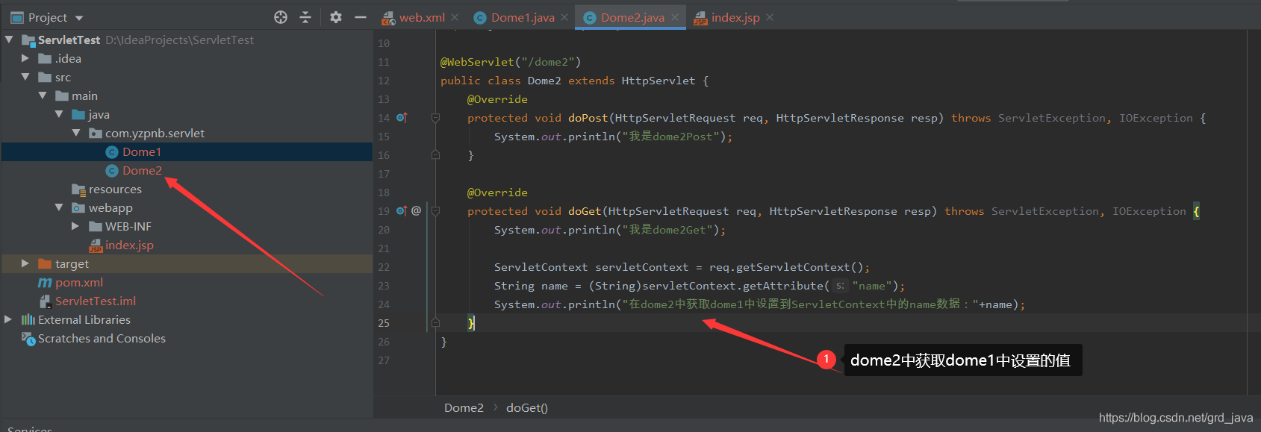The width and height of the screenshot is (1261, 432).
Task: Open index.jsp in project tree
Action: click(129, 245)
